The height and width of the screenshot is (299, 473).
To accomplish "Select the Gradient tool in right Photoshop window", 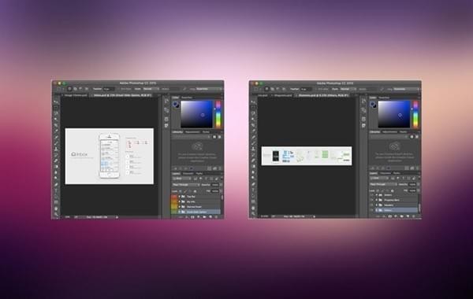I will tap(253, 166).
